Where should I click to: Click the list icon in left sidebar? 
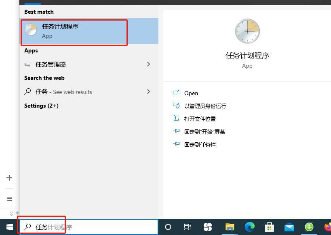click(9, 199)
